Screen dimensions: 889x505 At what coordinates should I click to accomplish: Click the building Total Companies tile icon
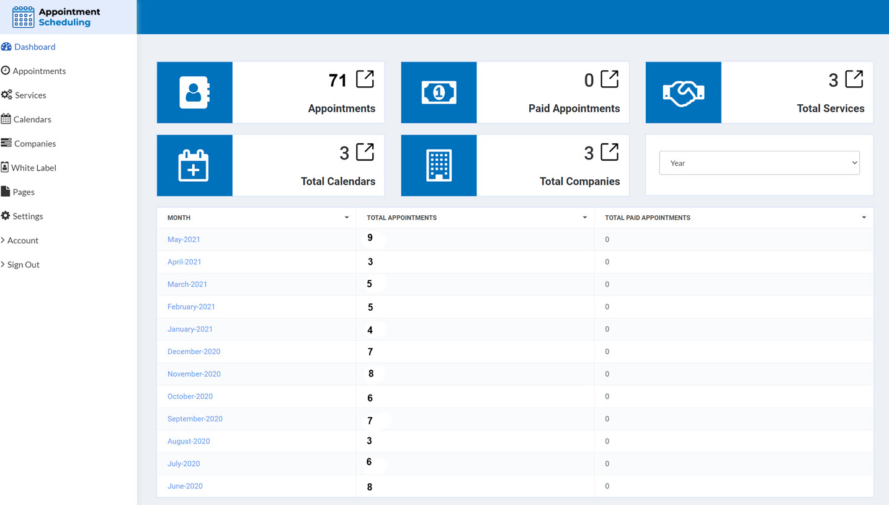tap(439, 166)
